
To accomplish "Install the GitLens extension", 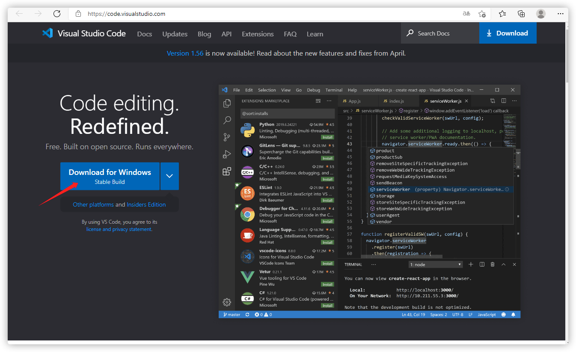I will click(328, 158).
